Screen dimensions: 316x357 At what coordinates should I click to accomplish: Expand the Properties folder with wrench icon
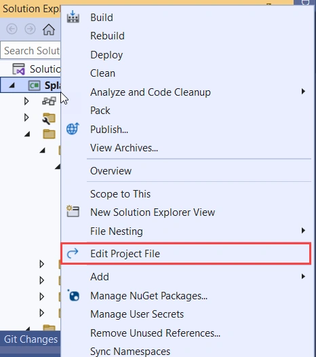click(26, 117)
